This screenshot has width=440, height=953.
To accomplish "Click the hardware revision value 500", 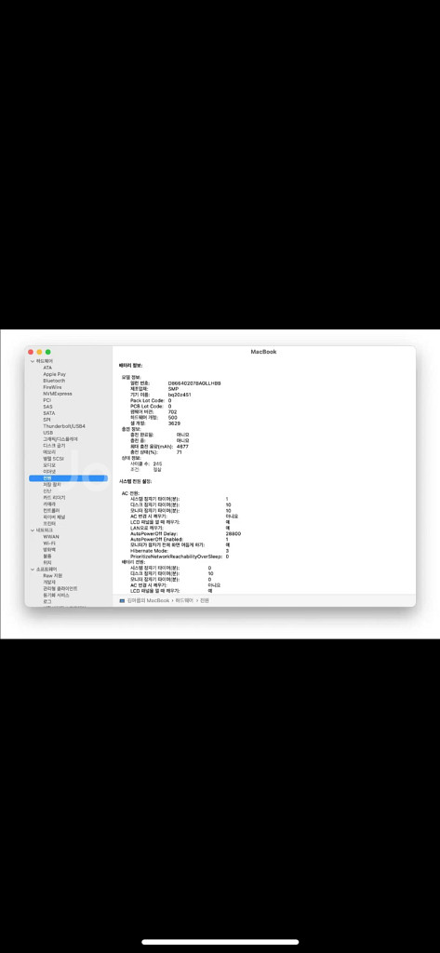I will (173, 418).
